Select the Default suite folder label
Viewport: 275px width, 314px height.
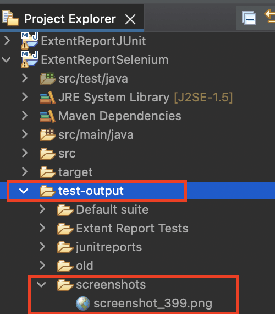pos(112,209)
